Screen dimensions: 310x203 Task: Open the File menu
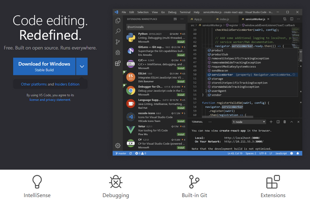click(124, 12)
